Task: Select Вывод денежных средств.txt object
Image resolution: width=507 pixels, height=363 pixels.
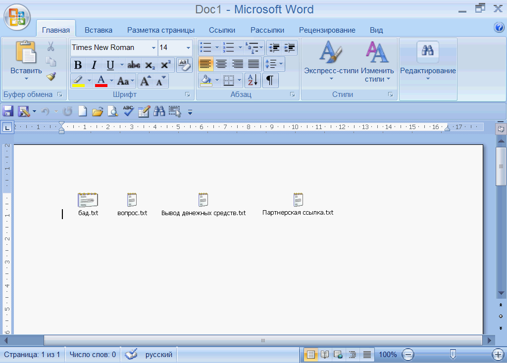Action: click(x=203, y=204)
